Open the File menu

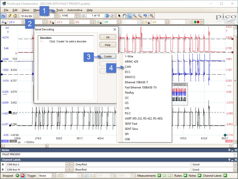coord(6,10)
